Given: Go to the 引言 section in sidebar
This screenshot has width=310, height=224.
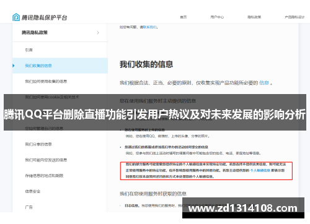Looking at the screenshot, I should pyautogui.click(x=29, y=50).
